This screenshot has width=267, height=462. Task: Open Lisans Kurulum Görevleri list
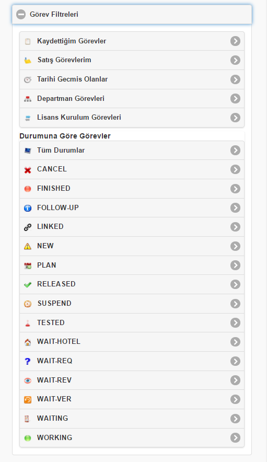(132, 118)
